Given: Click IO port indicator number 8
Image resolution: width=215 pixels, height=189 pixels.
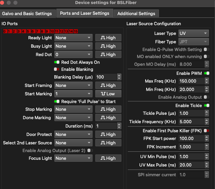Looking at the screenshot, I should click(43, 31).
